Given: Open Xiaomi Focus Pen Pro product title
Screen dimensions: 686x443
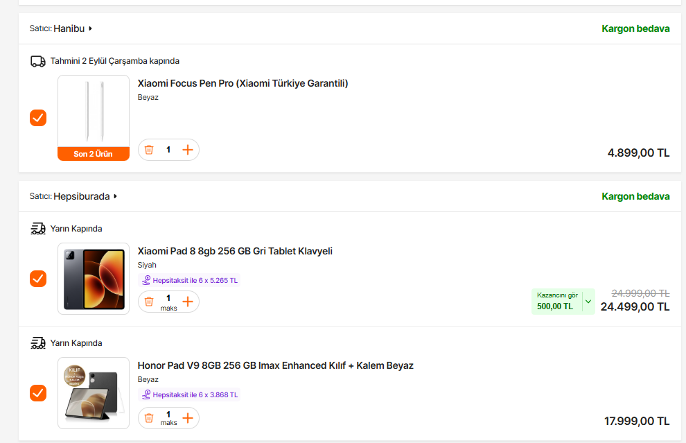Looking at the screenshot, I should (x=243, y=83).
